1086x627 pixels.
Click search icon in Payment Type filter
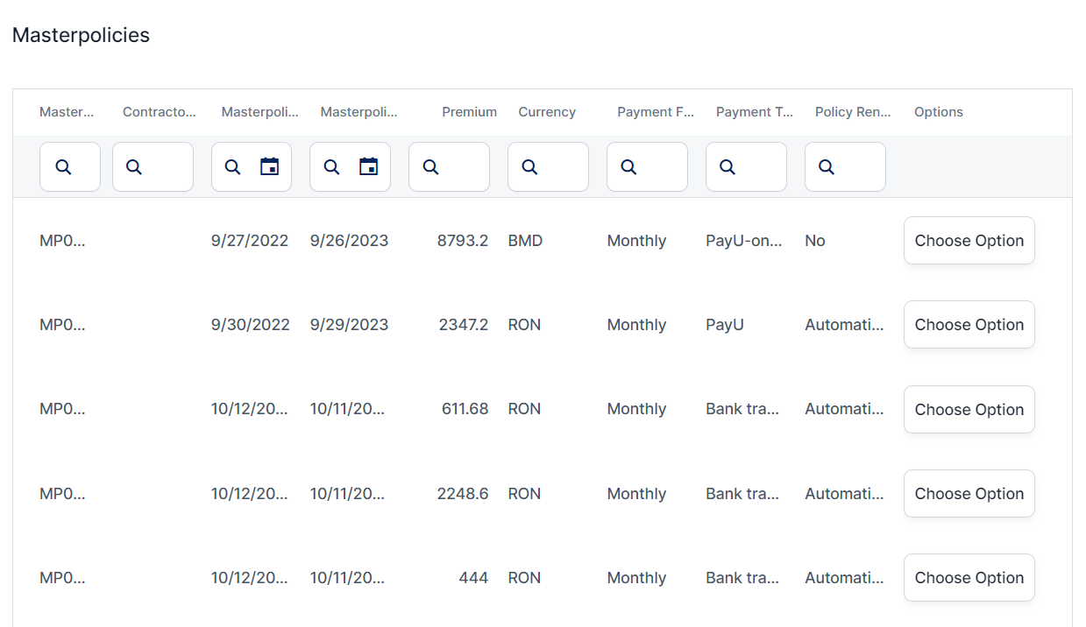[x=728, y=167]
